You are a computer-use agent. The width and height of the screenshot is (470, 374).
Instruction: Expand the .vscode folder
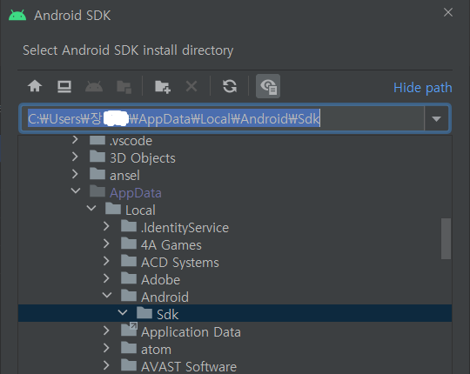[75, 139]
